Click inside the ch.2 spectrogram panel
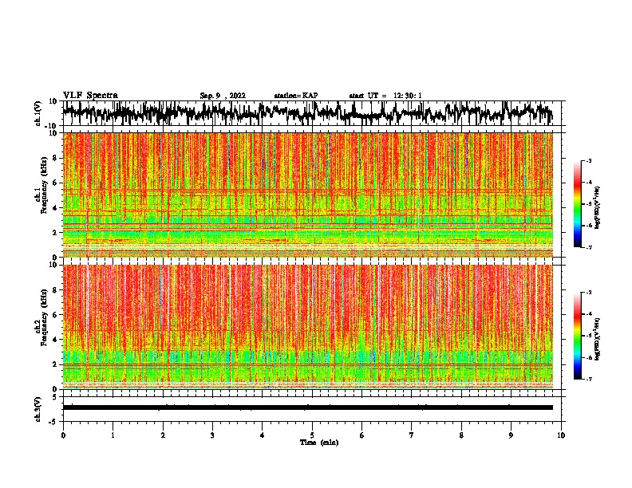The image size is (632, 488). (307, 327)
